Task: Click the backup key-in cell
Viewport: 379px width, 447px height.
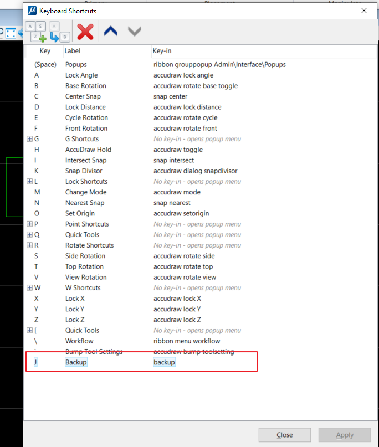Action: 164,362
